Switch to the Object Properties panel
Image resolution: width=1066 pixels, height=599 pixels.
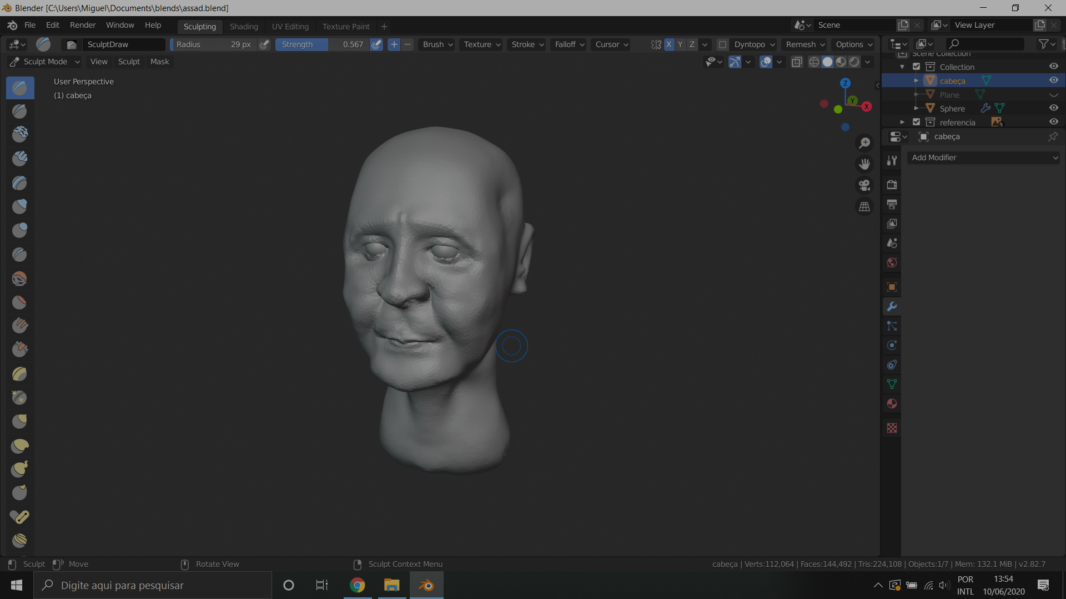(892, 287)
